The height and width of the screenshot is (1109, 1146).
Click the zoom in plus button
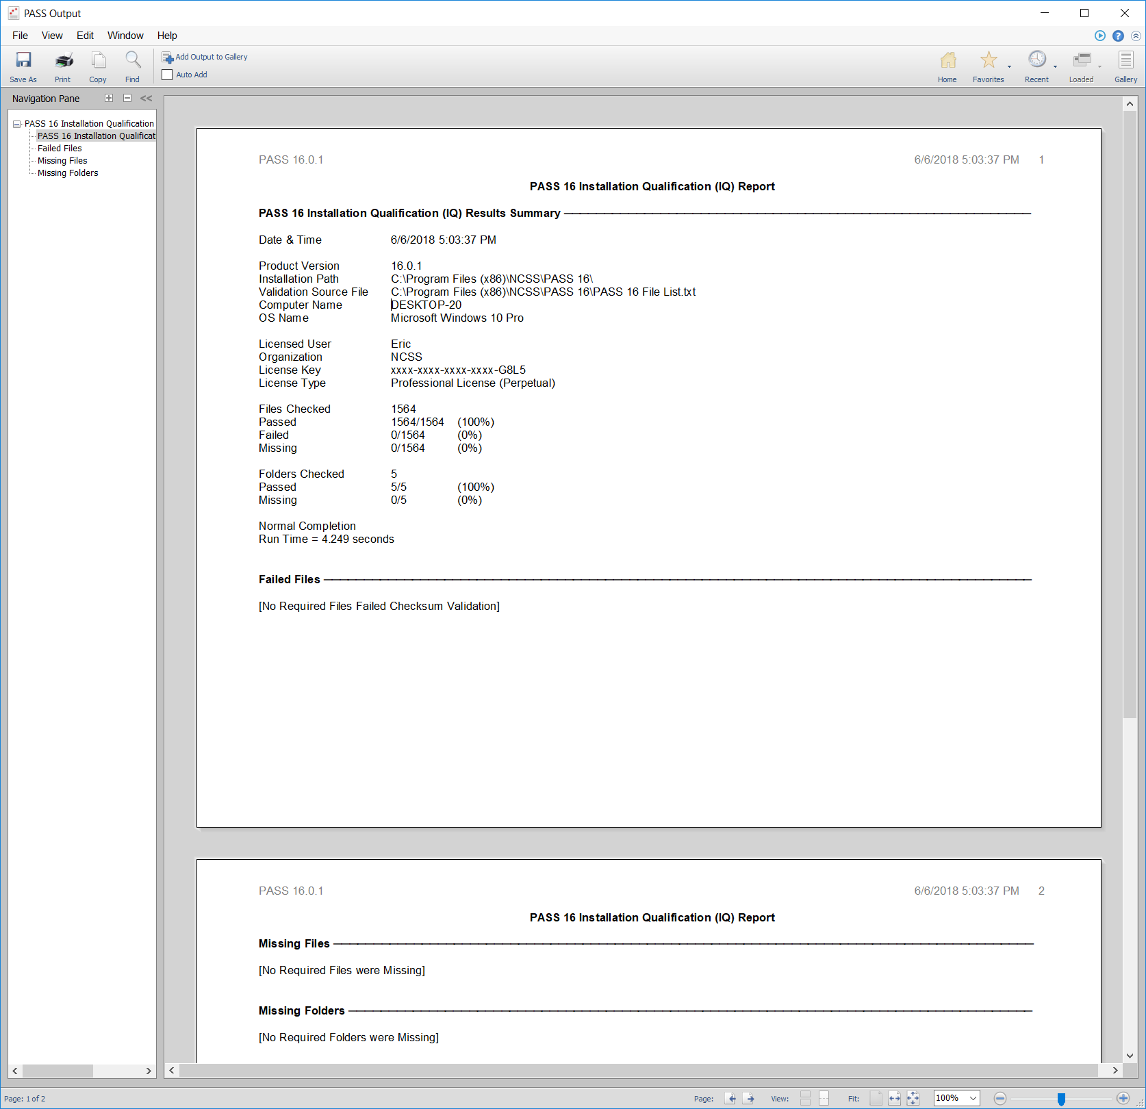[x=1123, y=1098]
